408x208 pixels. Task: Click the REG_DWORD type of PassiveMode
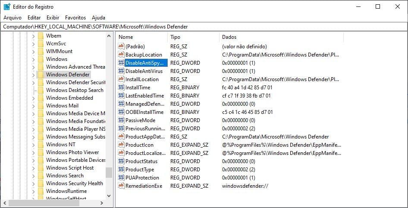coord(185,120)
